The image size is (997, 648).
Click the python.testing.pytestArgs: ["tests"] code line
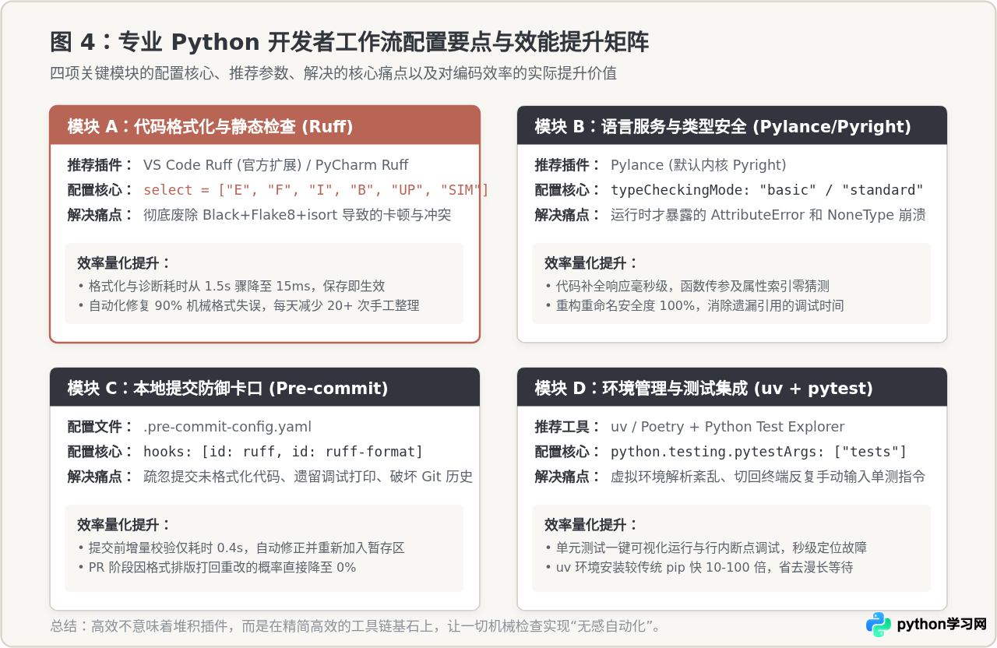[x=759, y=452]
